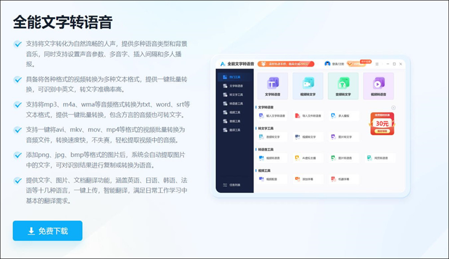Open small 视频转语音 item under 转语音工具

pos(273,158)
